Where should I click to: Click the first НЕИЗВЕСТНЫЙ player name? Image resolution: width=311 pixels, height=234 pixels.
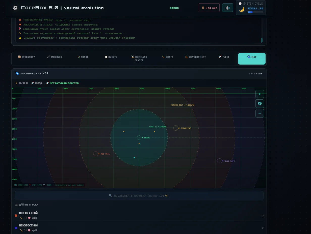click(x=28, y=213)
